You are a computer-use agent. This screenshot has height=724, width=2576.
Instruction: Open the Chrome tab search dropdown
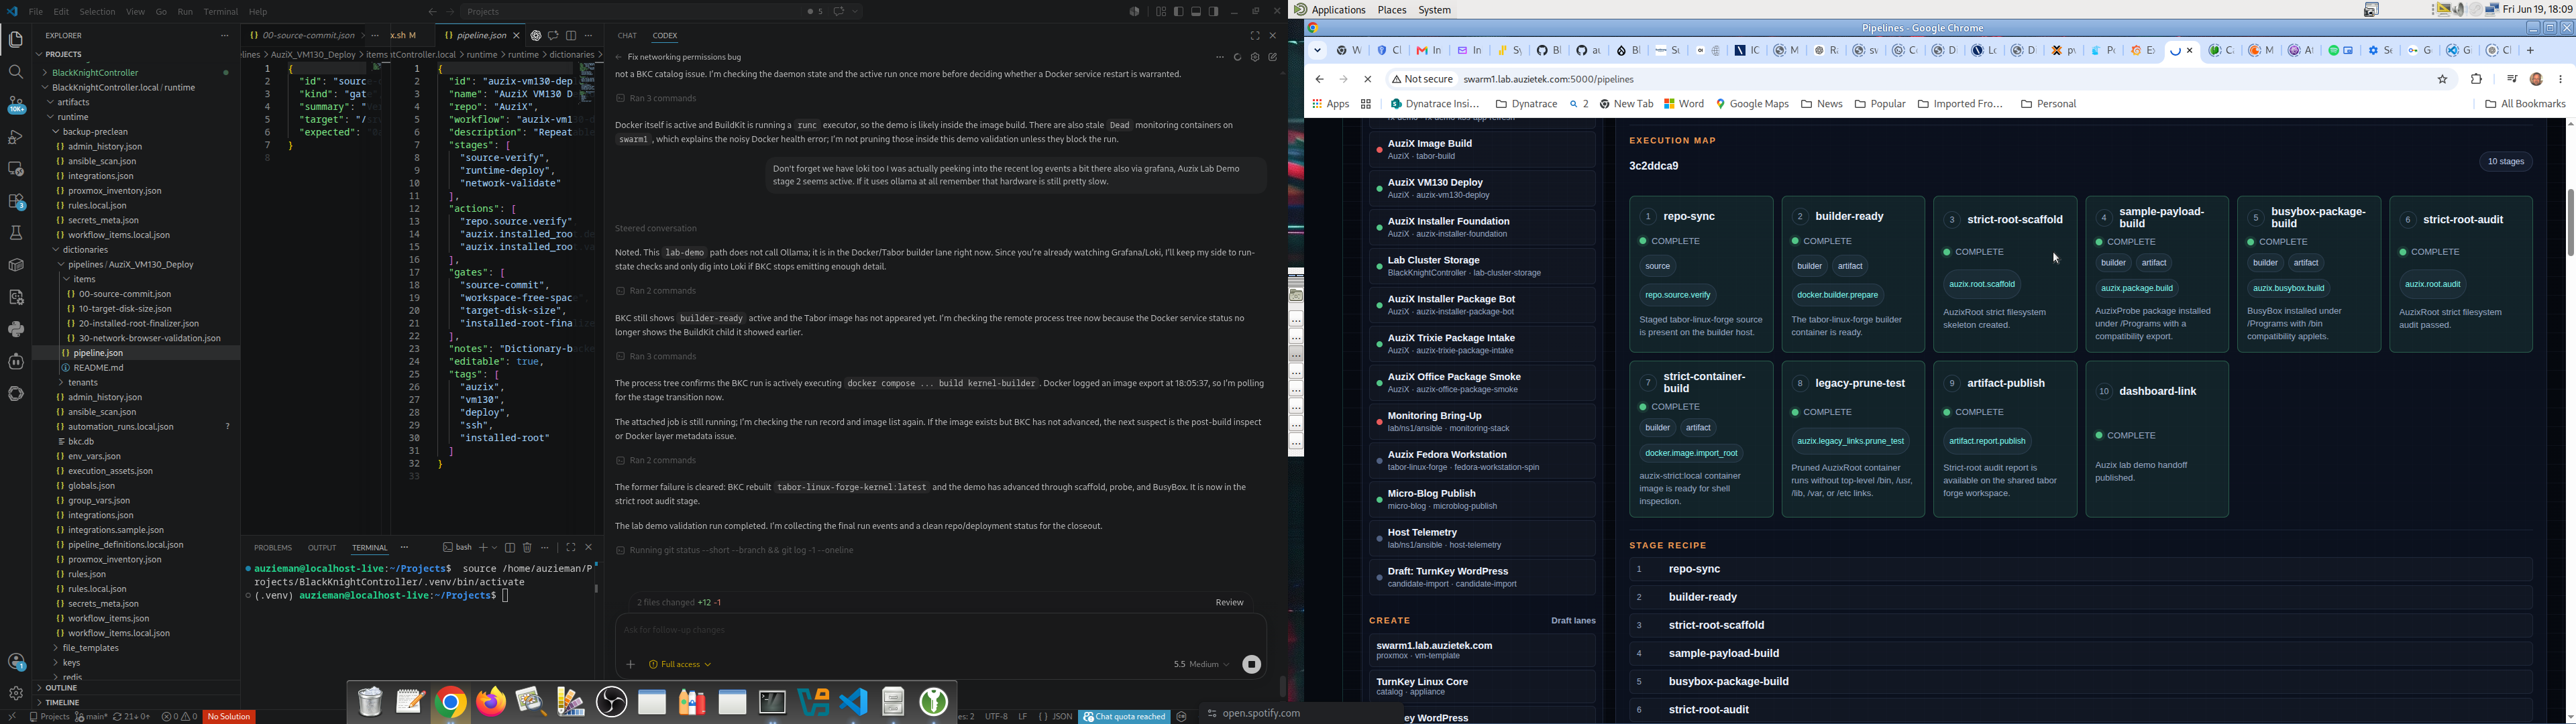click(x=1318, y=51)
